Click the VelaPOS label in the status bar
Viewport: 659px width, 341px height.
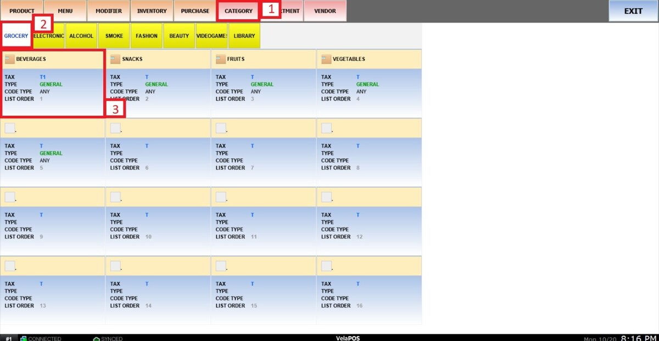tap(347, 338)
